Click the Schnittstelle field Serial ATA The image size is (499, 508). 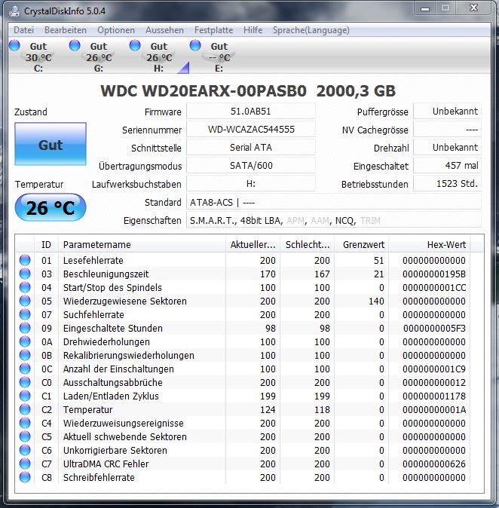[x=251, y=148]
